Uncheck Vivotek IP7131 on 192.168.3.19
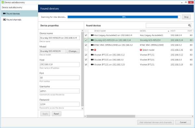195x128 pixels. (x=86, y=65)
